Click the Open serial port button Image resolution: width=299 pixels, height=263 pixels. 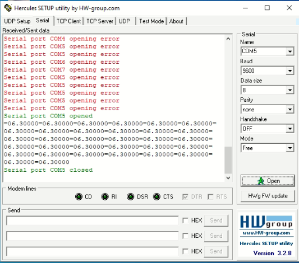(268, 181)
